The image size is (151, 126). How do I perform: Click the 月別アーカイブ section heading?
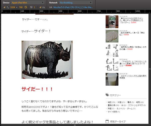(118, 121)
